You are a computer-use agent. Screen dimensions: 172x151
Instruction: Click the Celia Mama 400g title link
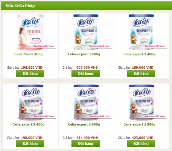tap(28, 54)
